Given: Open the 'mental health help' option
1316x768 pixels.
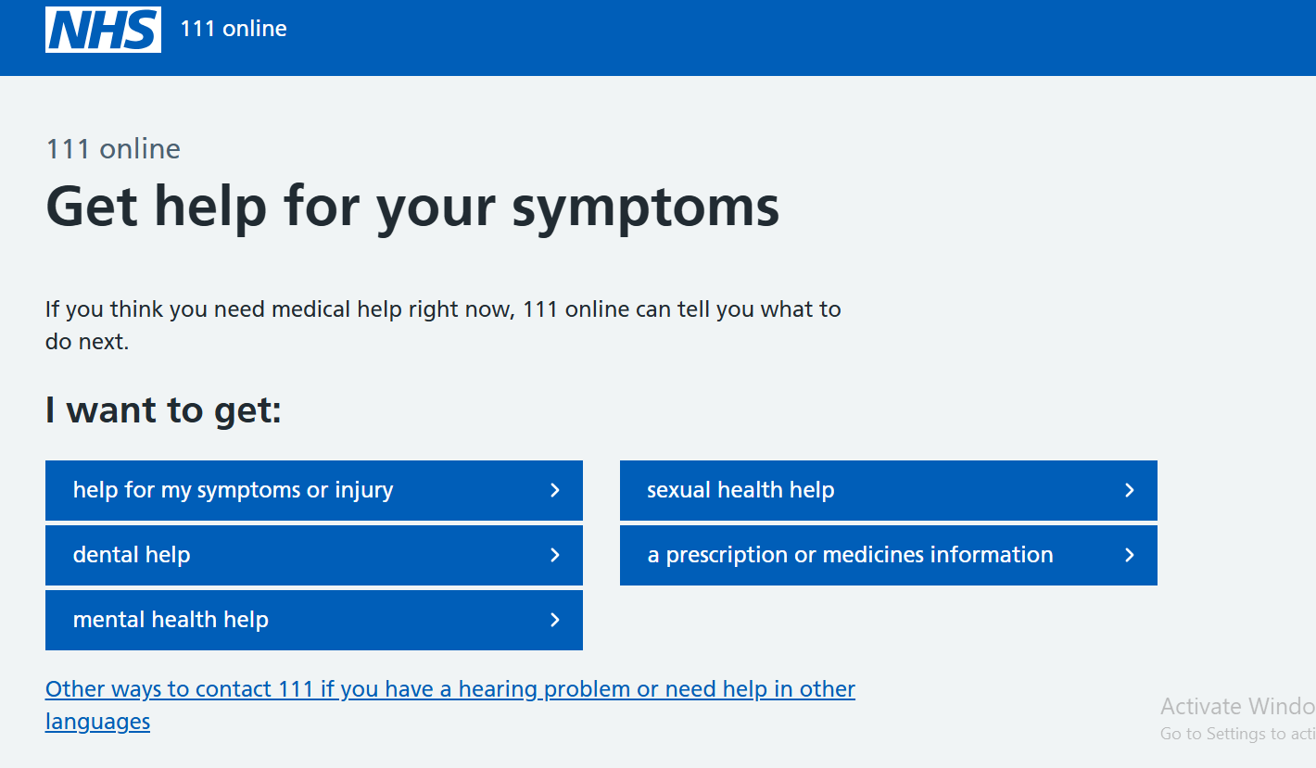Looking at the screenshot, I should (171, 620).
